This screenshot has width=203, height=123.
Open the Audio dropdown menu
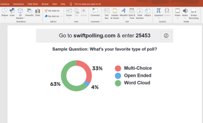[185, 18]
